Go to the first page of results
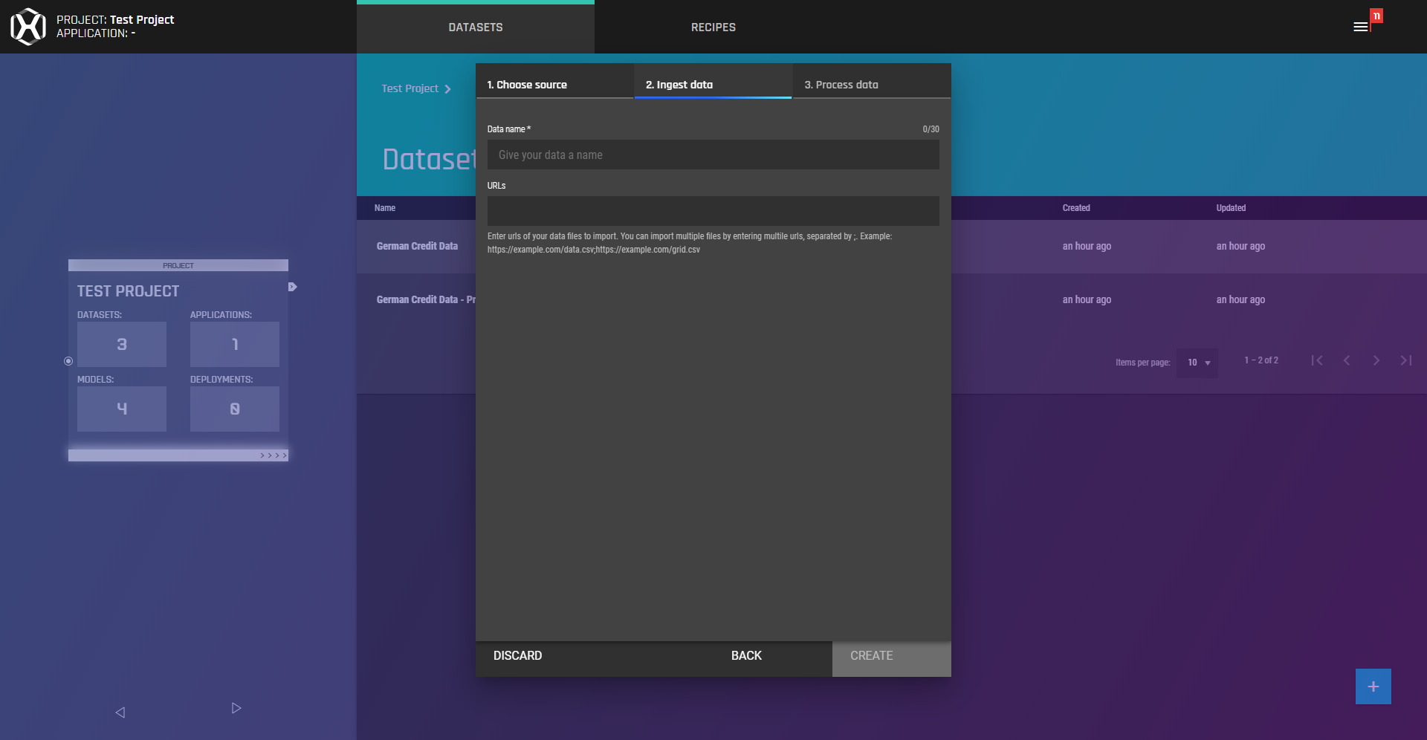1427x740 pixels. [1317, 360]
